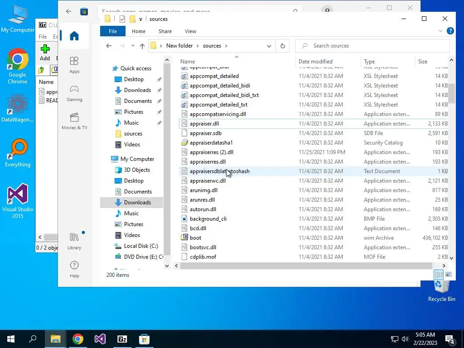Select Recycle Bin desktop icon
Viewport: 464px width, 348px height.
pos(441,291)
